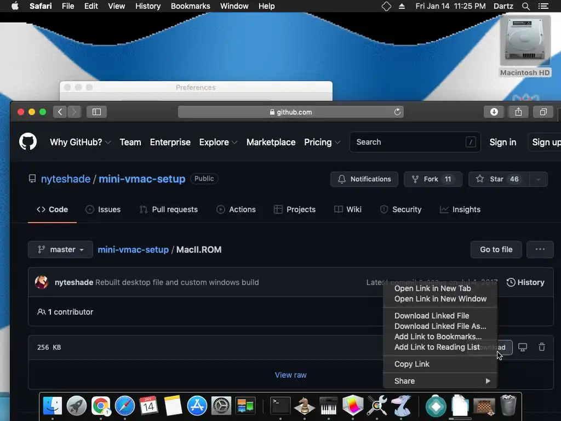Image resolution: width=561 pixels, height=421 pixels.
Task: Switch to the Pull requests tab
Action: pos(169,209)
